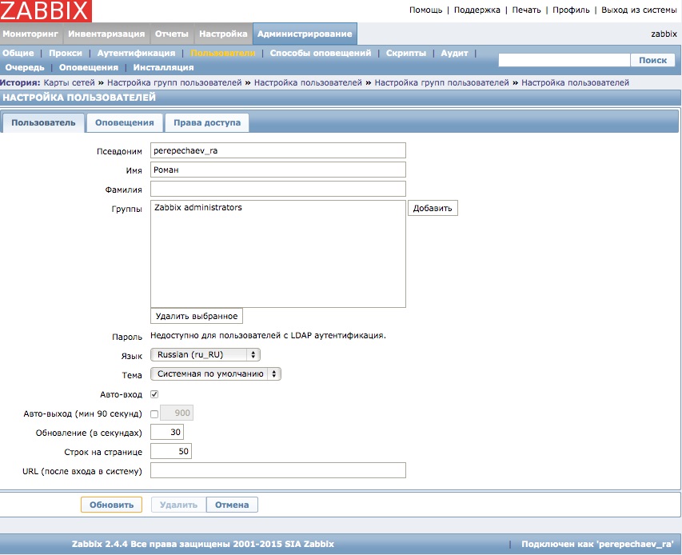This screenshot has width=682, height=555.
Task: Click the Псевдоним input field
Action: (x=277, y=150)
